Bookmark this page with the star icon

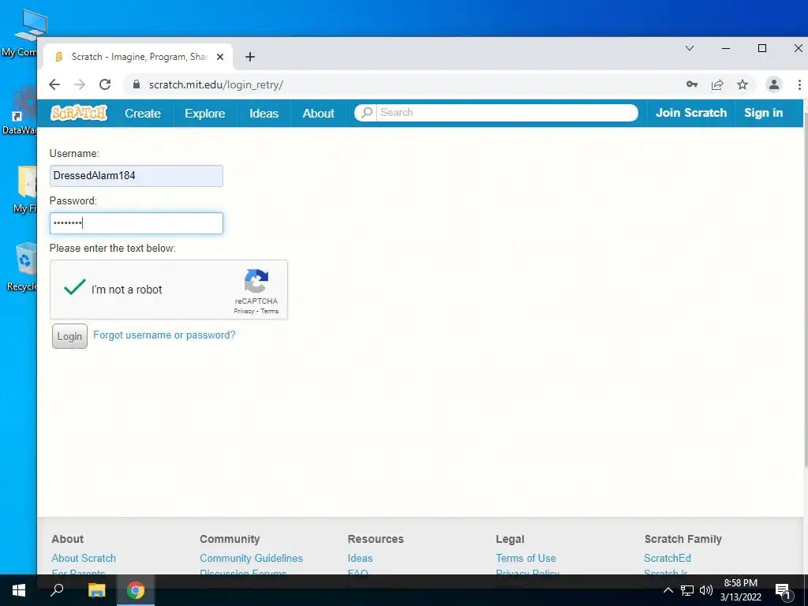742,84
